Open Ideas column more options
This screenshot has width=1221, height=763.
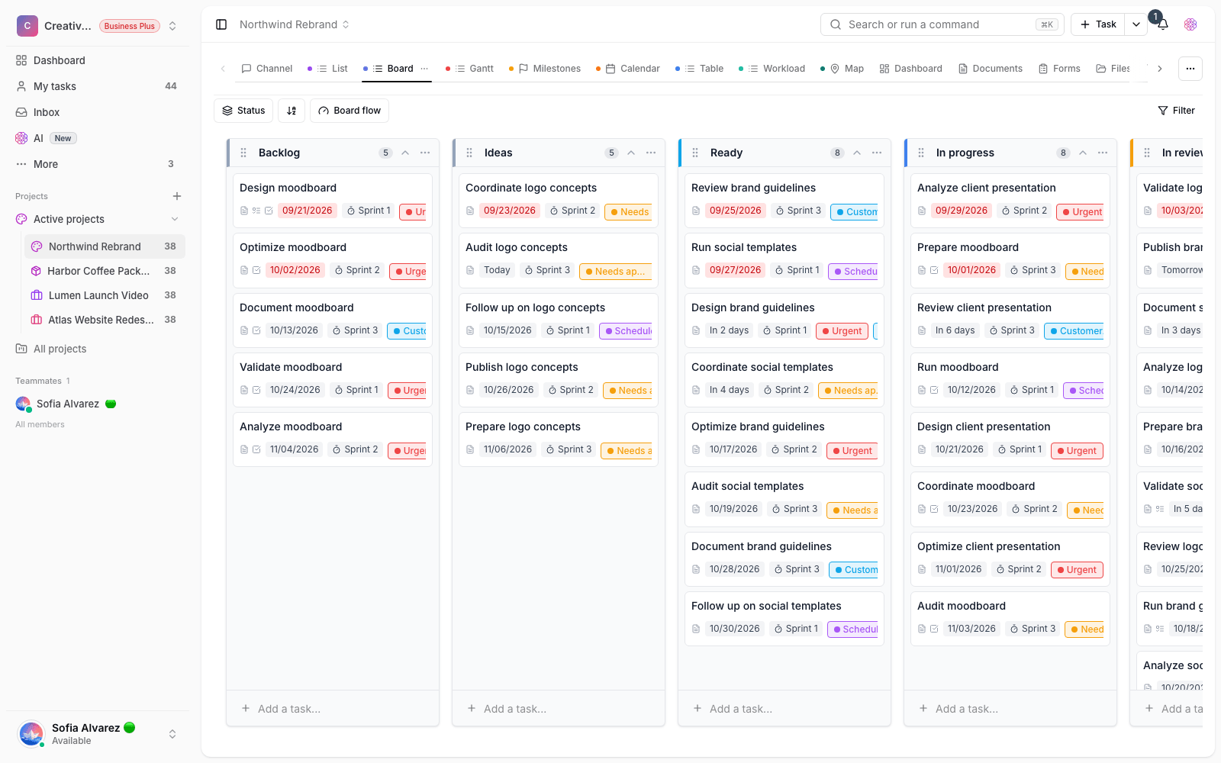pyautogui.click(x=651, y=153)
